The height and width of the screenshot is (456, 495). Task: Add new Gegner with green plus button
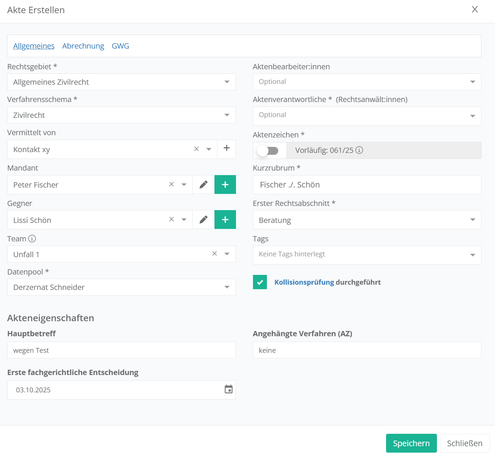click(x=225, y=220)
